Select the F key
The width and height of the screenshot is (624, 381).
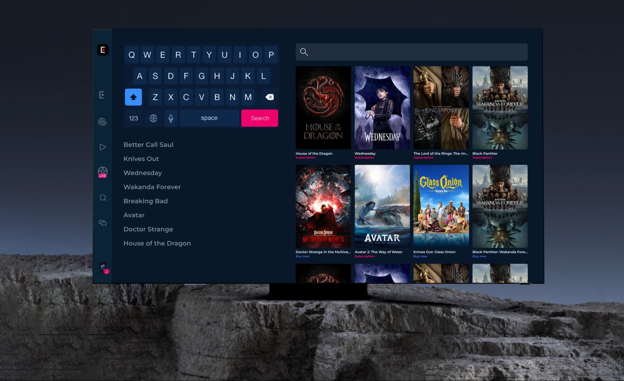click(x=186, y=76)
